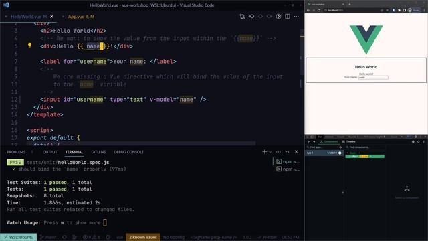Select the Components tab in Vue DevTools
Viewport: 428px width, 241px height.
pyautogui.click(x=328, y=141)
